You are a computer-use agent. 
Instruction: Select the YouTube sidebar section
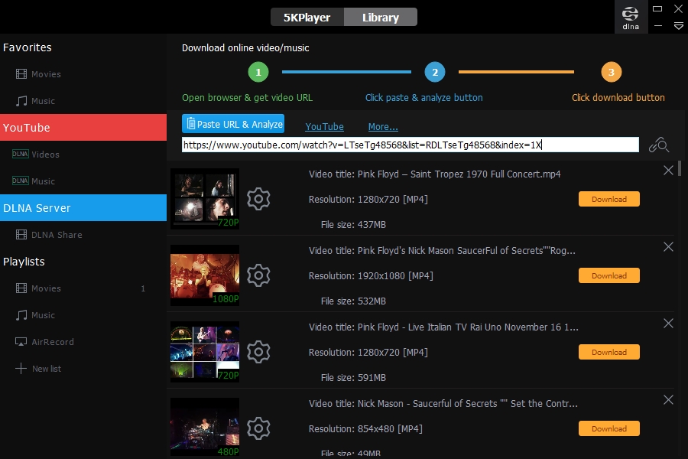[83, 128]
